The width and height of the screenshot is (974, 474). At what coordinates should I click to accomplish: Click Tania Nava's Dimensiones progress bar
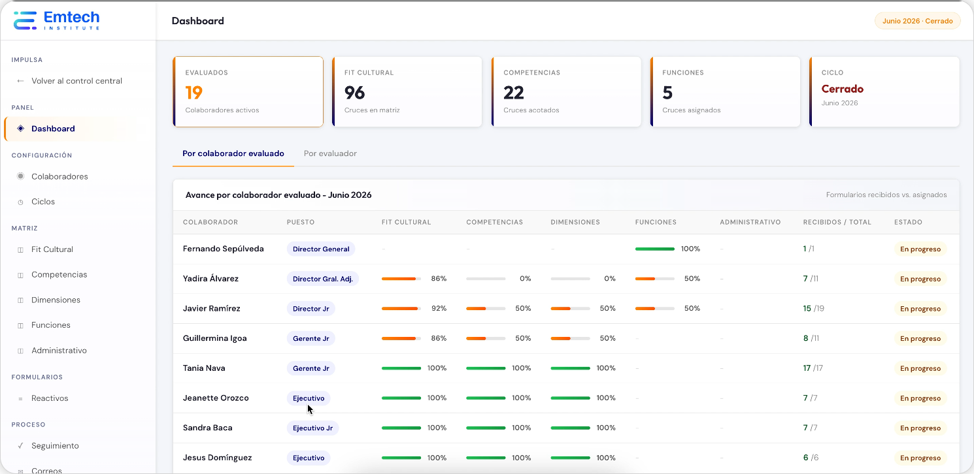571,368
